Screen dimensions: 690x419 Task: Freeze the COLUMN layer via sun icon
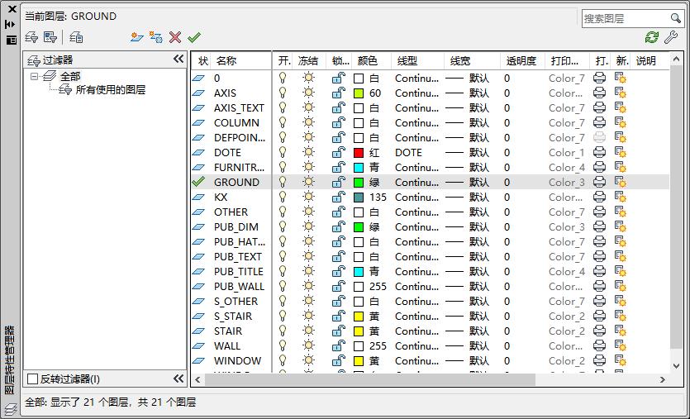(308, 123)
